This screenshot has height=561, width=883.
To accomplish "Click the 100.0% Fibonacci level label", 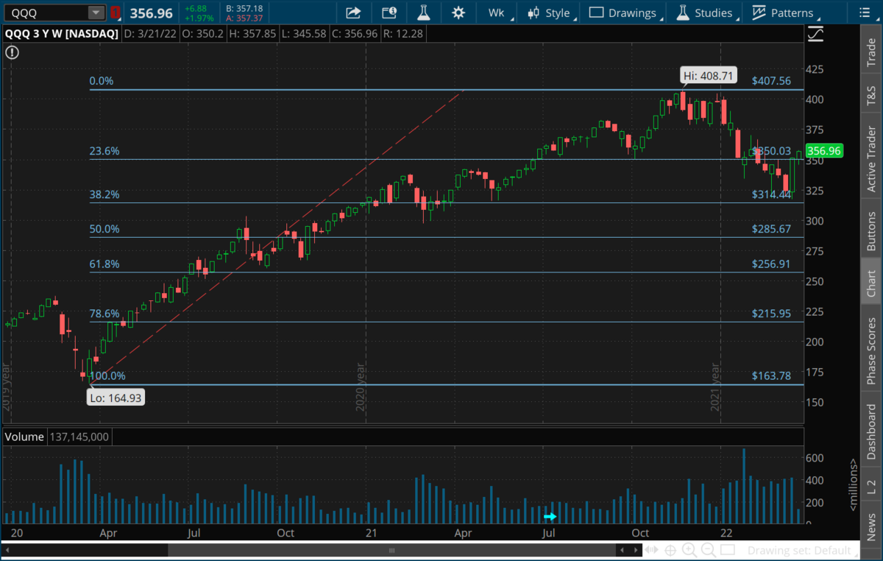I will [107, 376].
